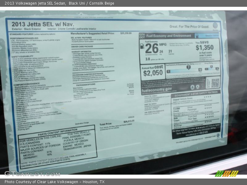Click the EPA DOT badge

pyautogui.click(x=142, y=36)
